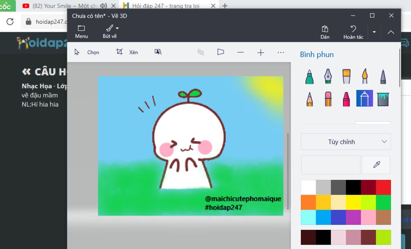Viewport: 411px width, 249px height.
Task: Select the Fill bucket tool
Action: pos(383,98)
